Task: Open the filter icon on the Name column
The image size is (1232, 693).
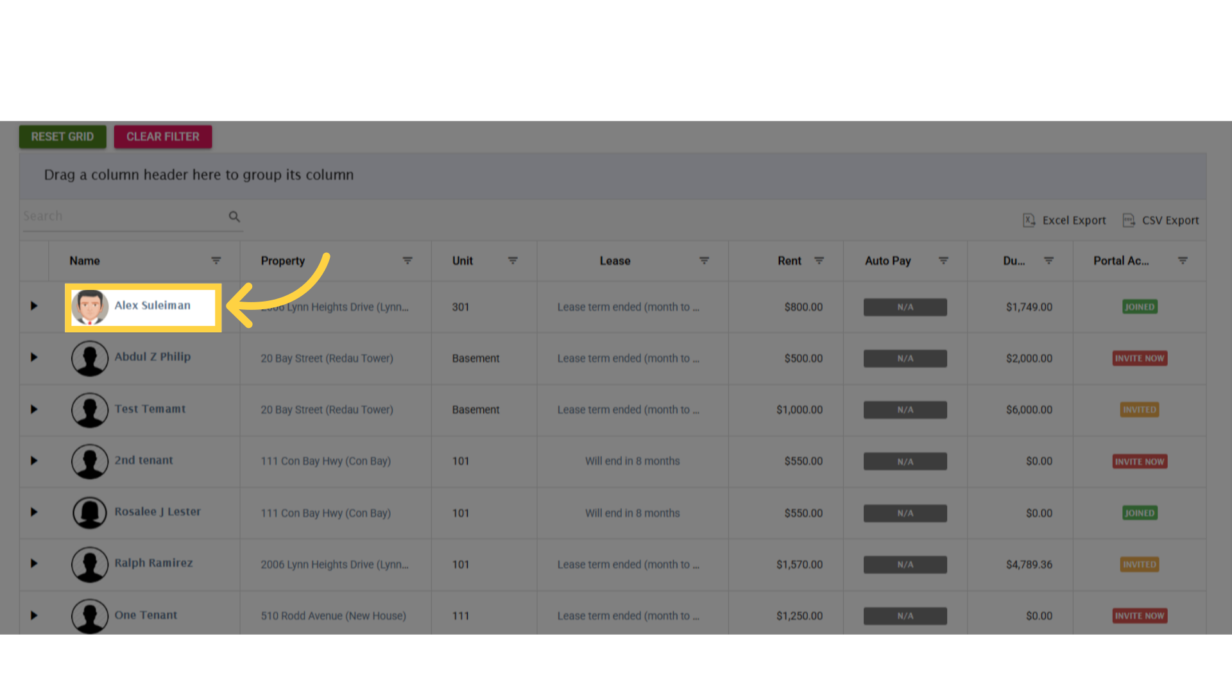Action: [x=216, y=261]
